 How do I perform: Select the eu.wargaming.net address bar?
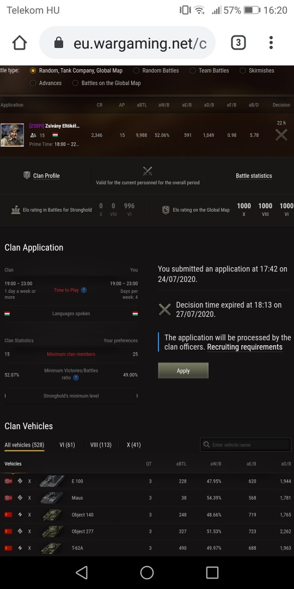[127, 43]
